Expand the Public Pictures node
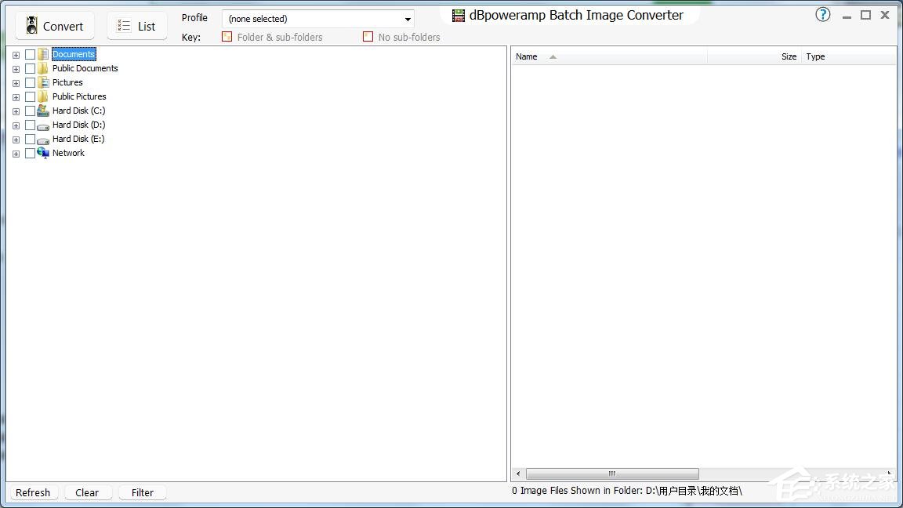Screen dimensions: 903x508 (16, 97)
